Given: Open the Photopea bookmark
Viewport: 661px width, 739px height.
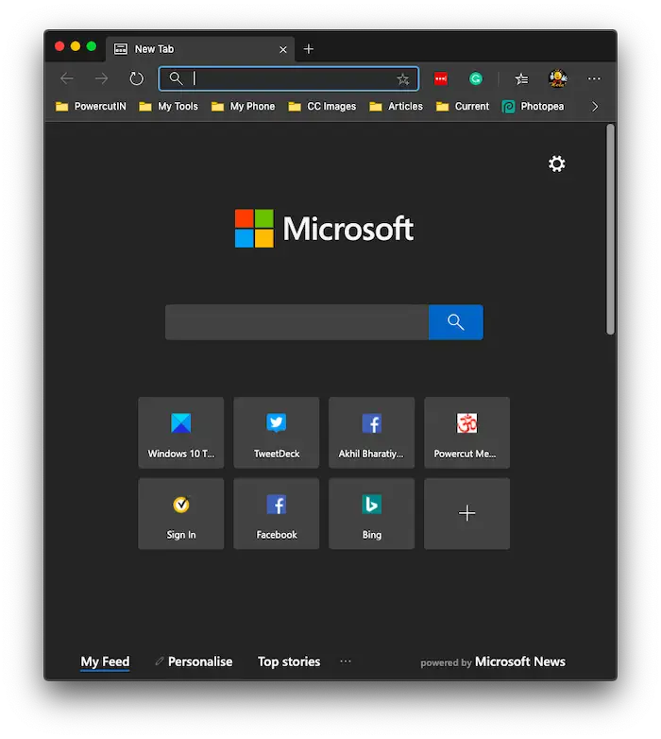Looking at the screenshot, I should coord(533,107).
